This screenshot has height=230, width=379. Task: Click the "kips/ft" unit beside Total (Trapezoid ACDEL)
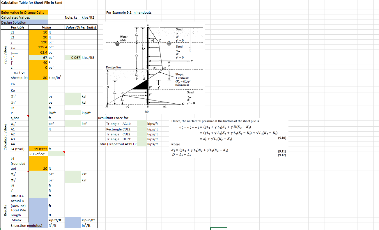click(153, 144)
